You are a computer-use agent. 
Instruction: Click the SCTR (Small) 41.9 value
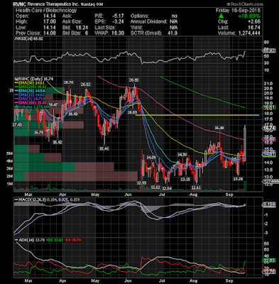pyautogui.click(x=173, y=33)
